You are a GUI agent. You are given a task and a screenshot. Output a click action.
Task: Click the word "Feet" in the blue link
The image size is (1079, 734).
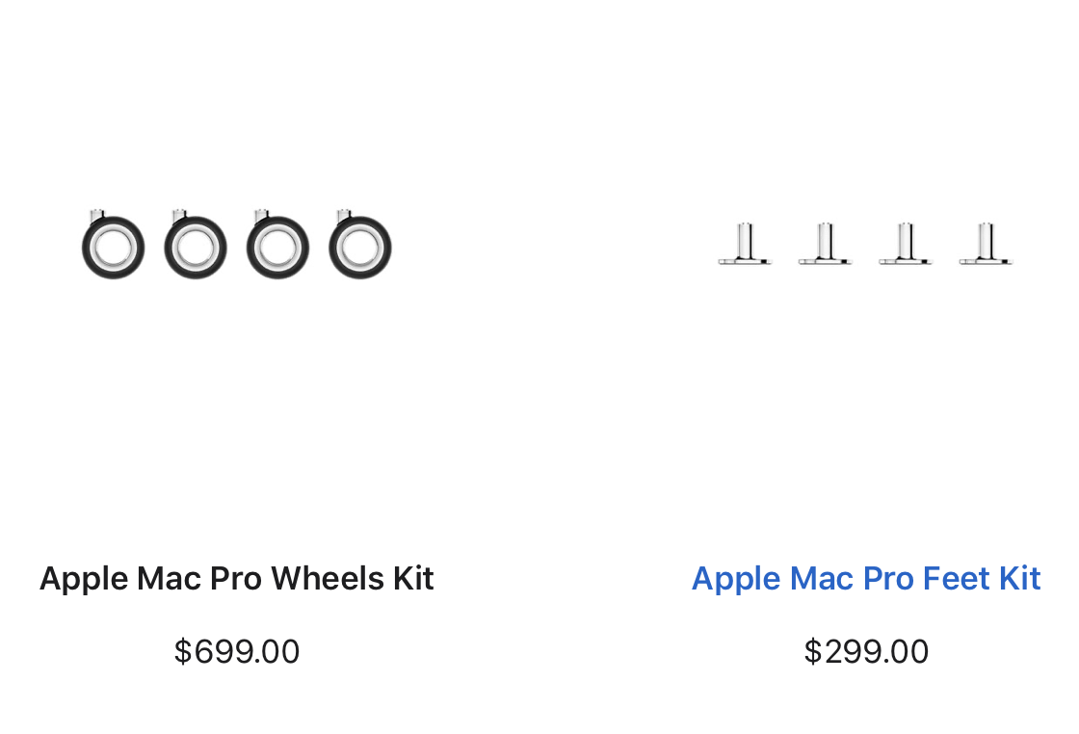click(x=957, y=579)
